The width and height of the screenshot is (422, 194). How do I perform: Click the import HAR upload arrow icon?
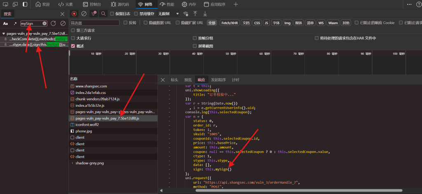click(x=195, y=14)
